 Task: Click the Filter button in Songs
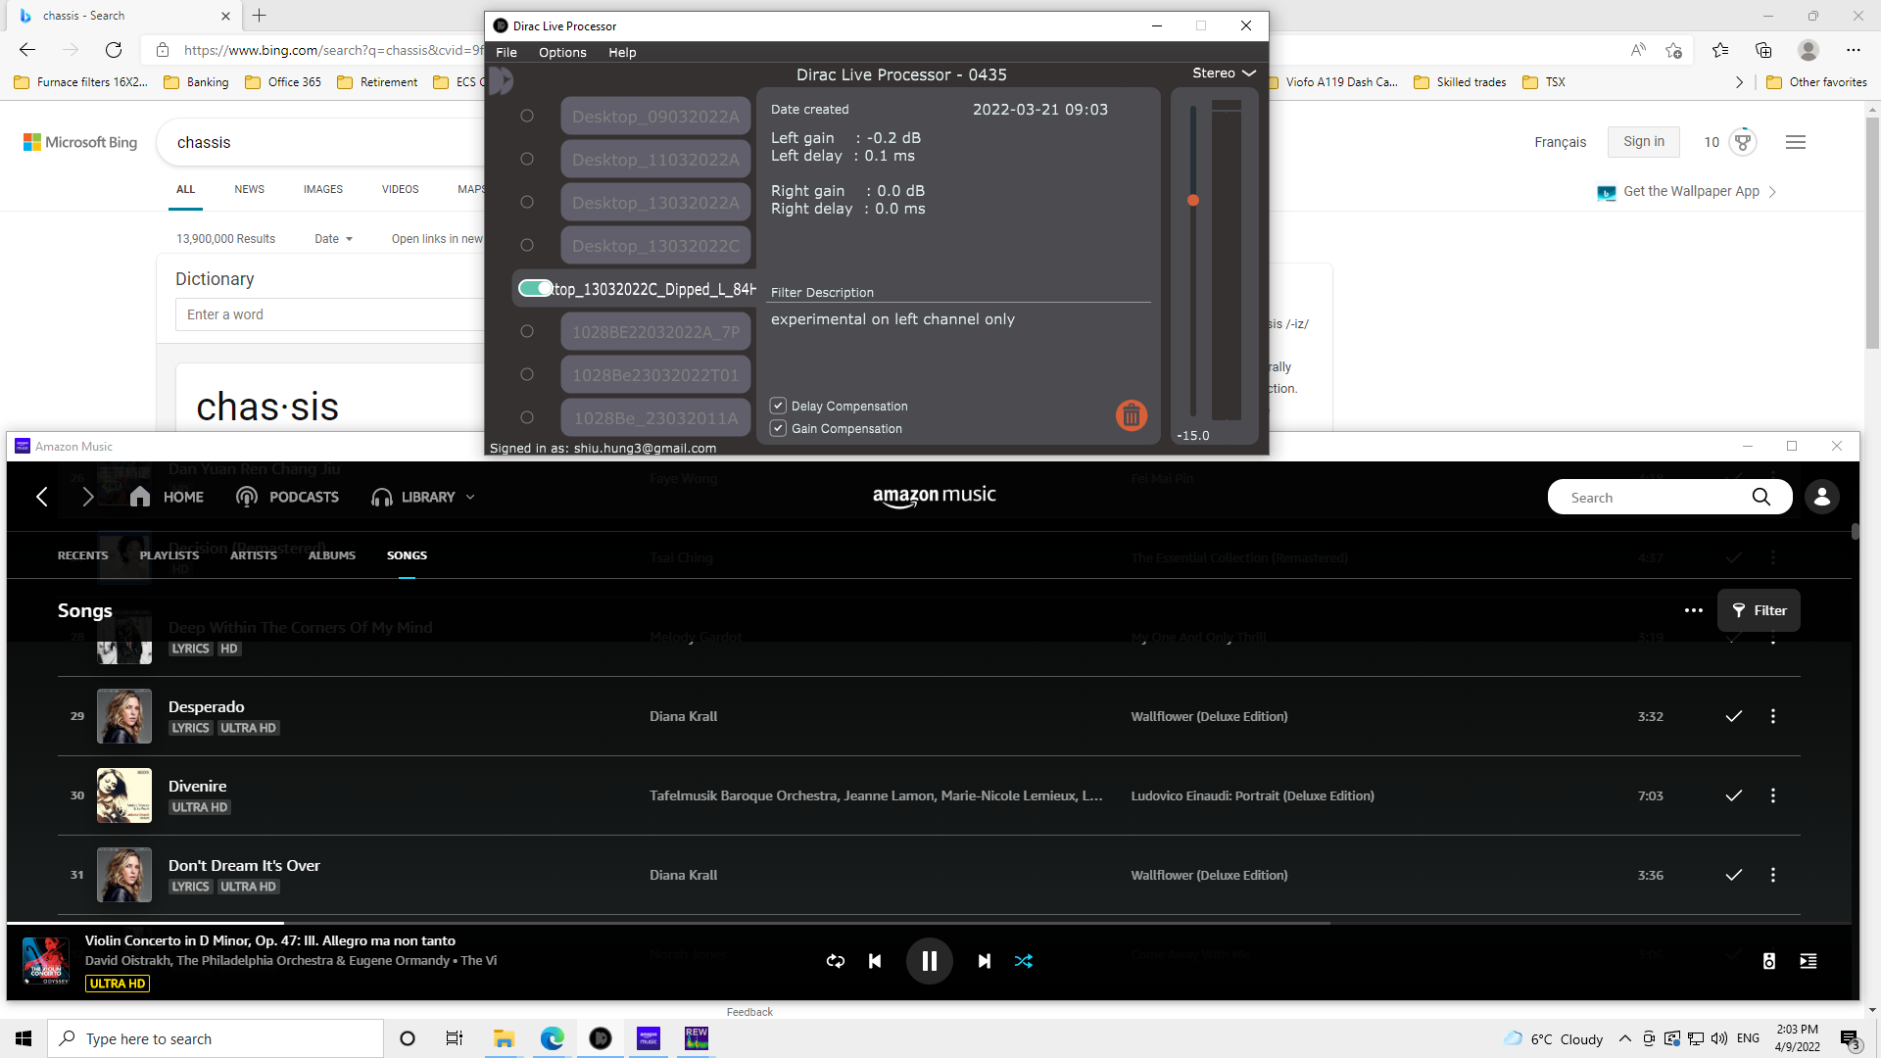1759,610
